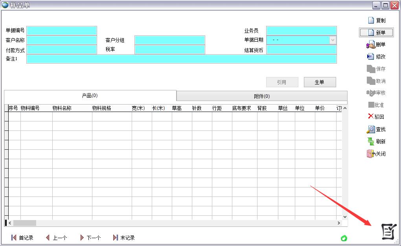Click the 修改 (edit) icon
Screen dimensions: 401x246
click(370, 57)
